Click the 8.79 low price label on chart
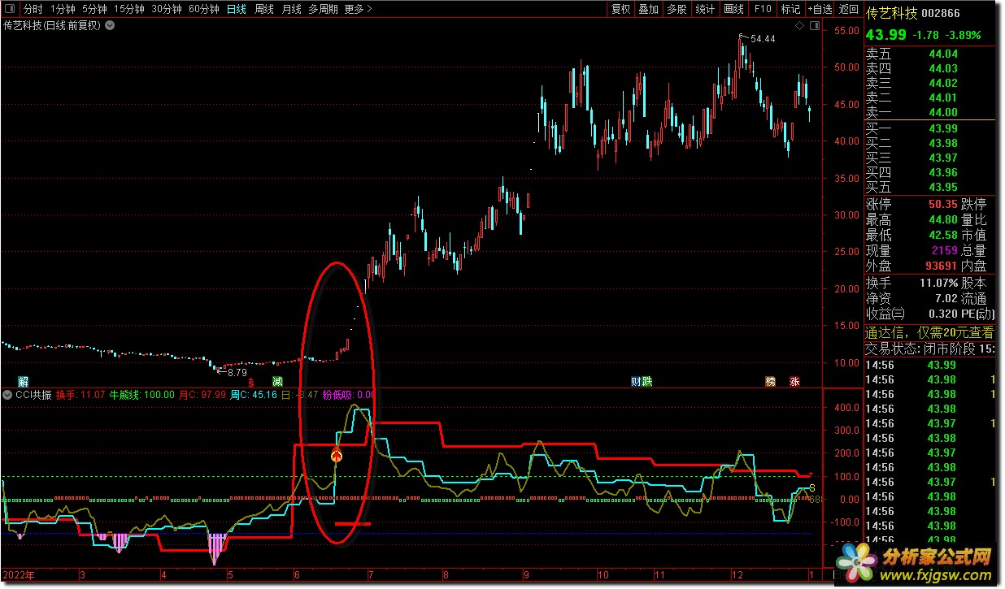 pyautogui.click(x=237, y=372)
